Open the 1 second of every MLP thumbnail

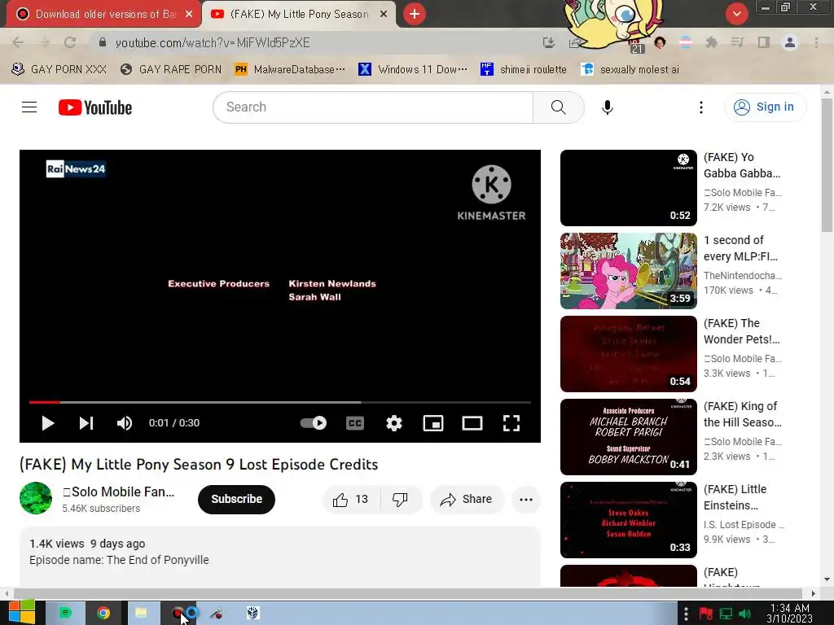pyautogui.click(x=628, y=271)
